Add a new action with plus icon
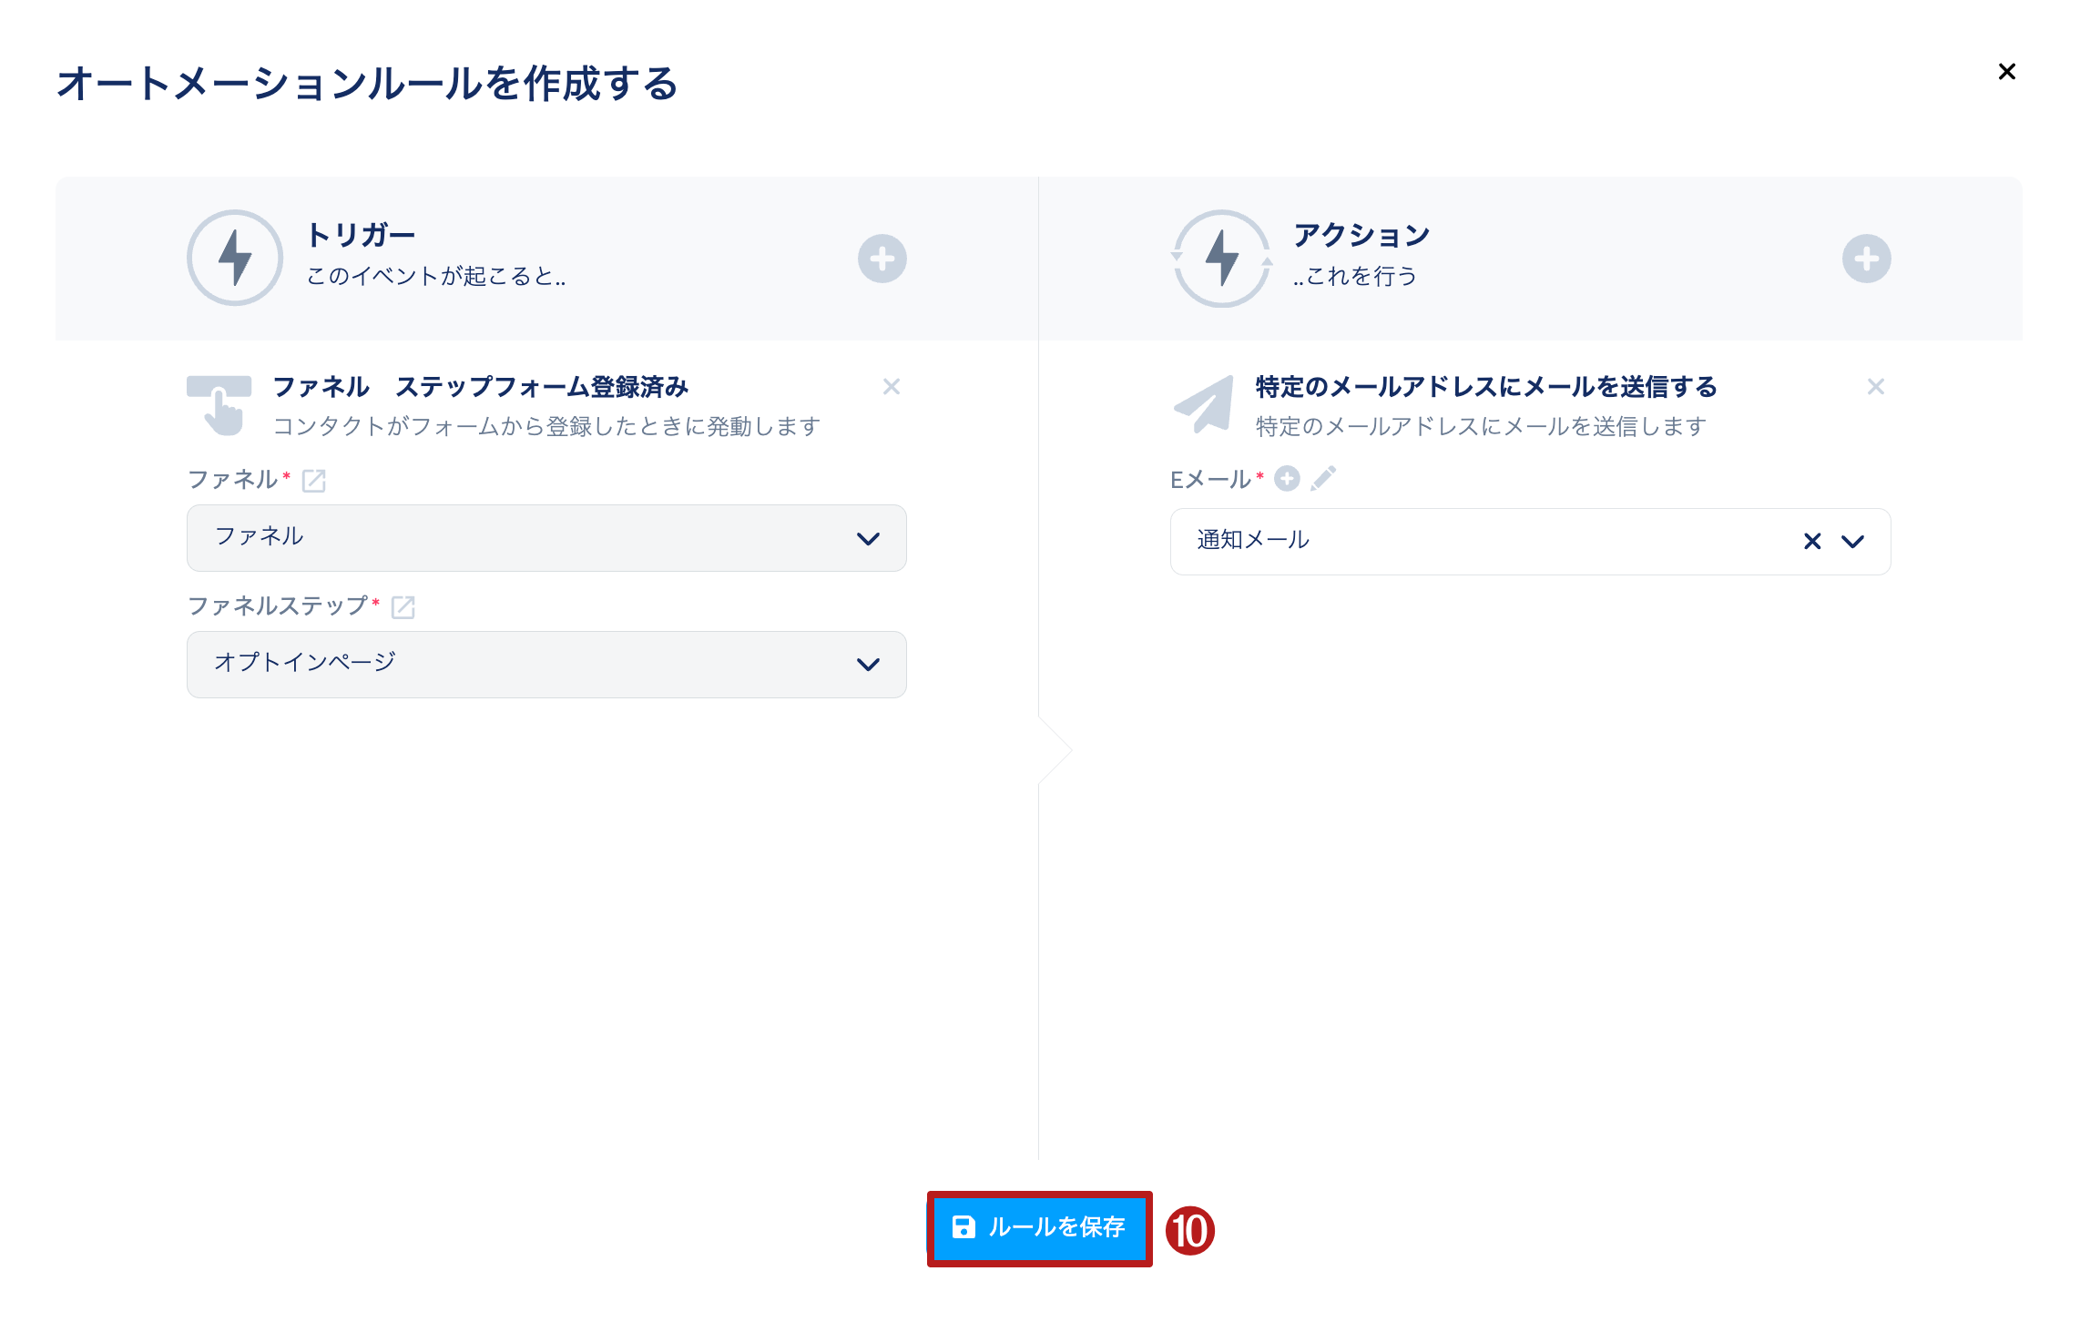 coord(1866,259)
